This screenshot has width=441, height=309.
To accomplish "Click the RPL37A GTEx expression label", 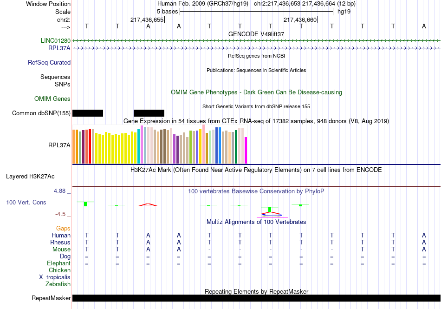I will [59, 145].
